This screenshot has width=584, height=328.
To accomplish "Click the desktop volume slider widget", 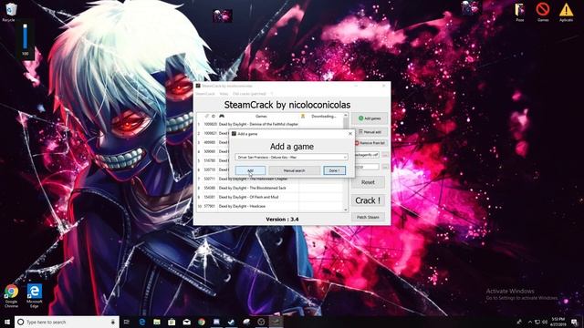I will 25,39.
